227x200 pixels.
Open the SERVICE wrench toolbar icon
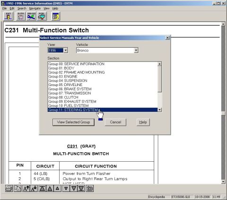pyautogui.click(x=31, y=16)
